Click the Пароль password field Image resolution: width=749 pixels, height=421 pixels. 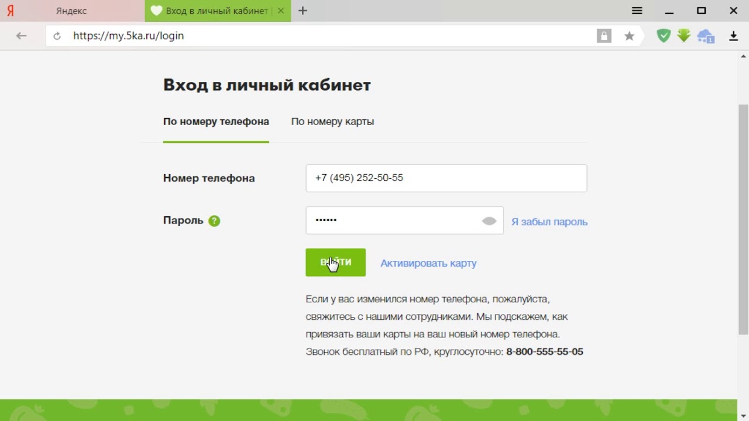[404, 220]
